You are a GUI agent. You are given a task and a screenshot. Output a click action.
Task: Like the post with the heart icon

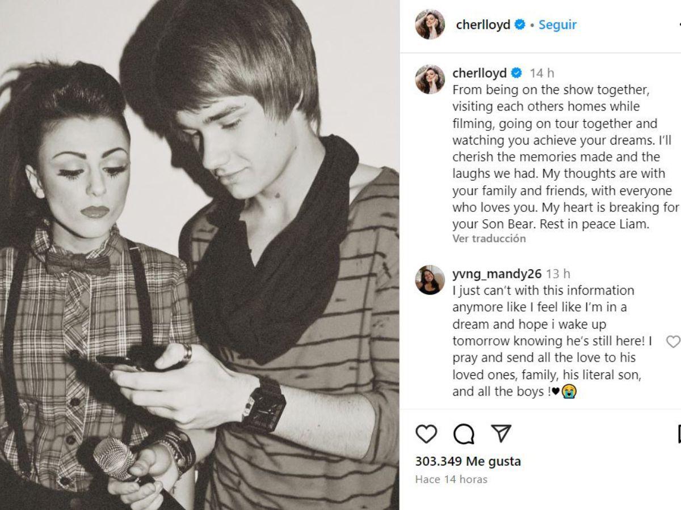426,434
